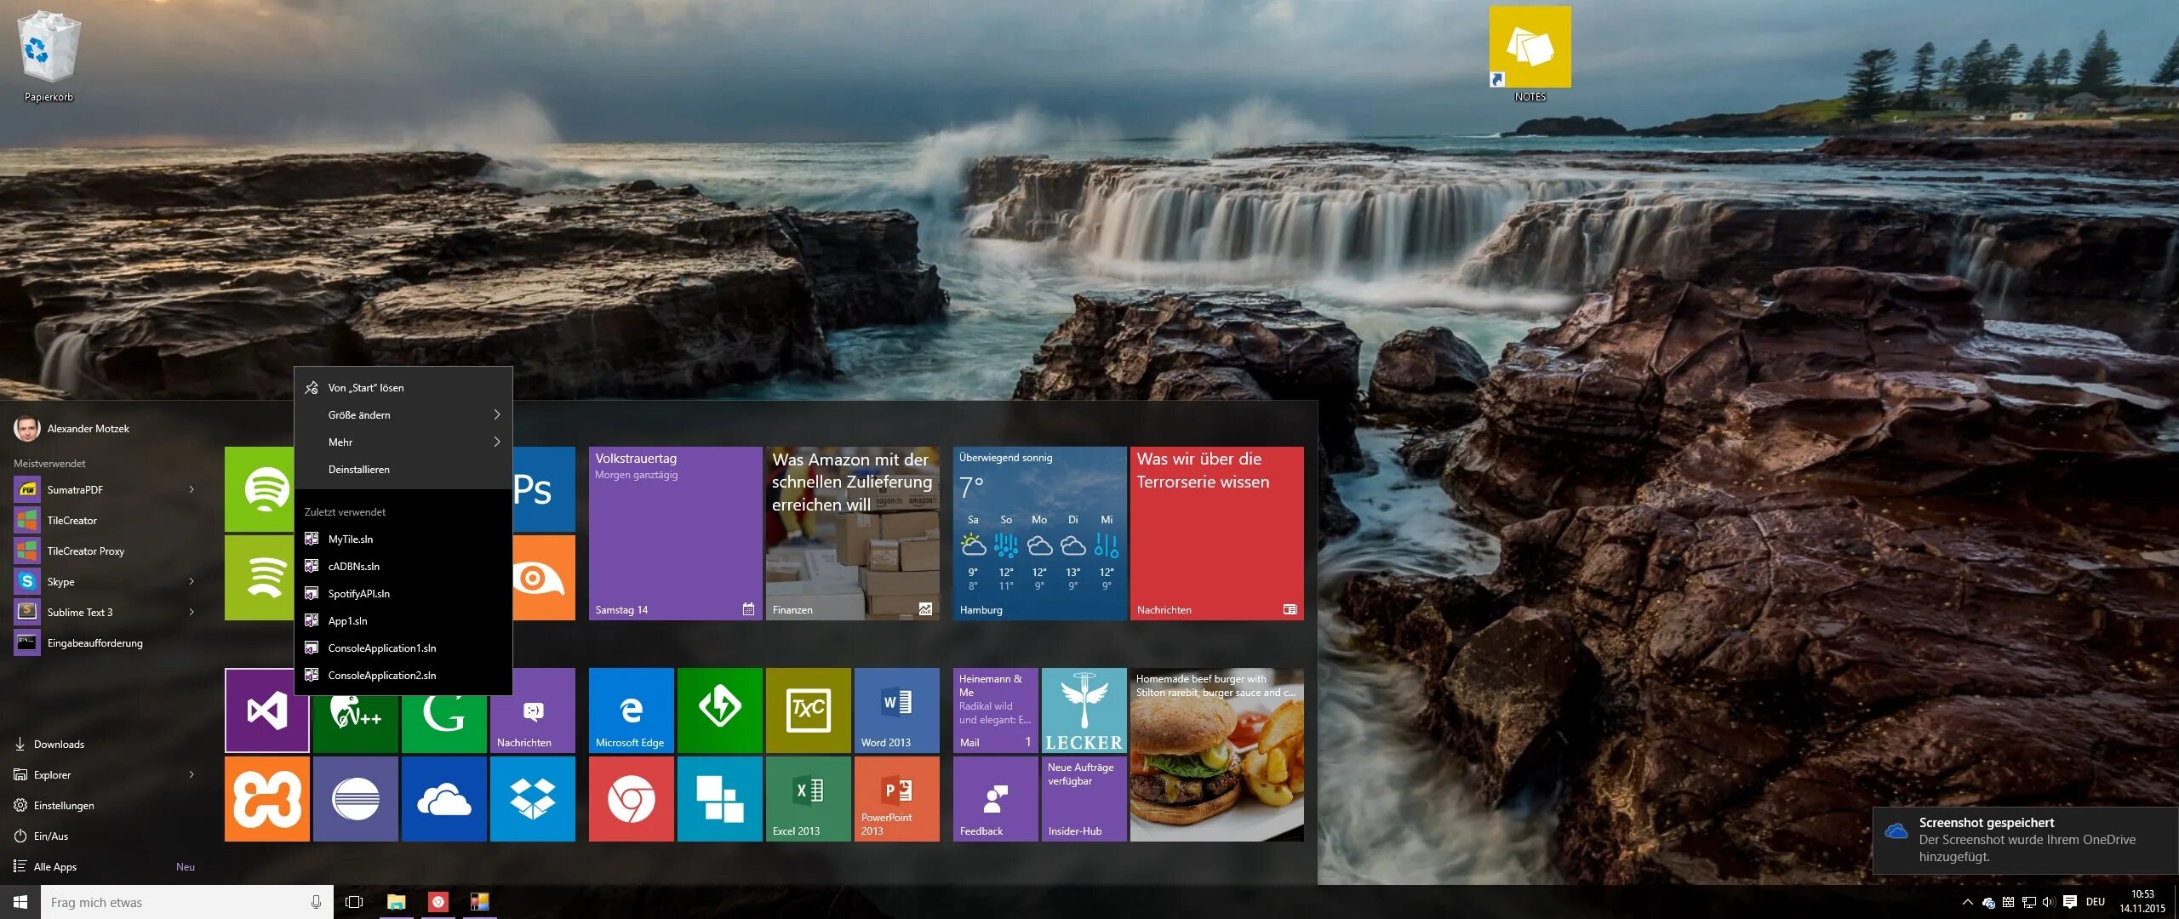Open the Microsoft Edge tile
This screenshot has height=919, width=2179.
631,710
